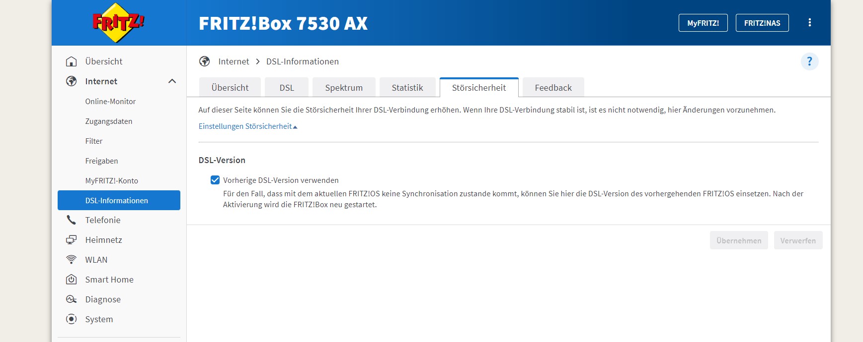Switch to the Übersicht tab
Image resolution: width=863 pixels, height=342 pixels.
(x=230, y=88)
